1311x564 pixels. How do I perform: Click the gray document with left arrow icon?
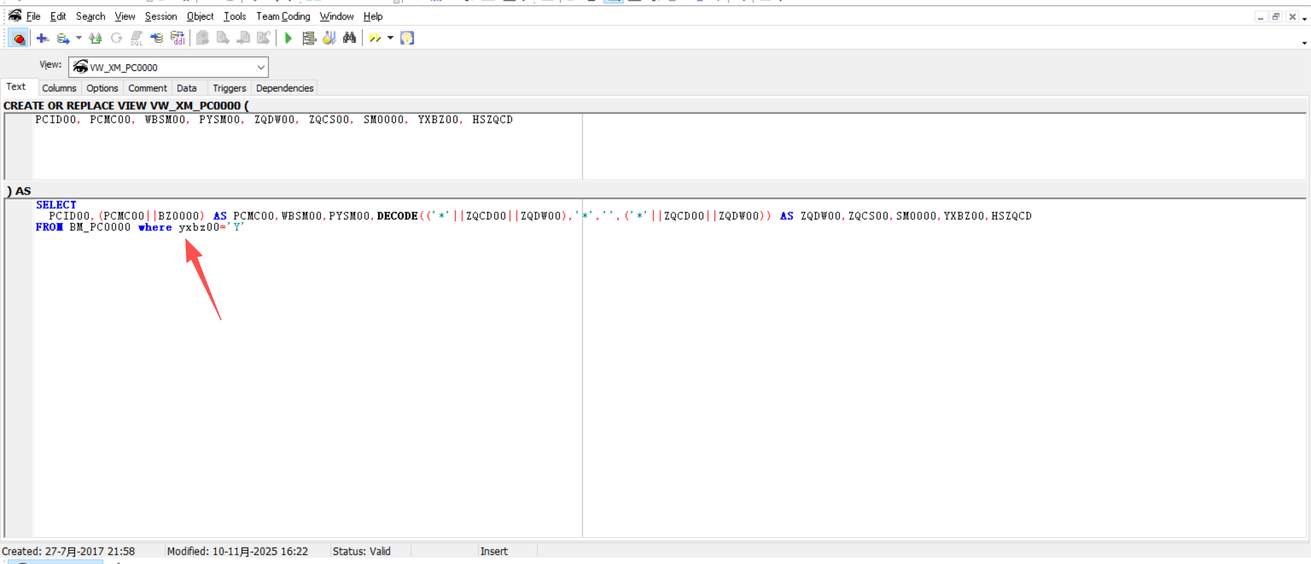pos(243,38)
